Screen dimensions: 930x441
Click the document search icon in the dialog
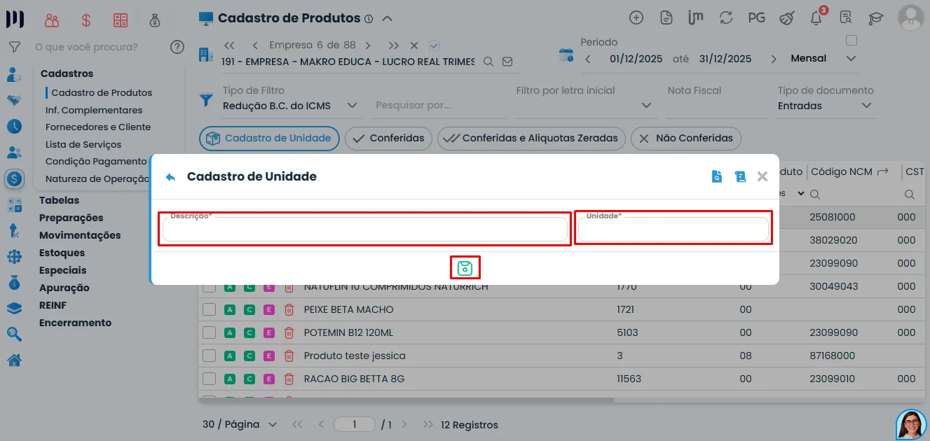point(716,176)
